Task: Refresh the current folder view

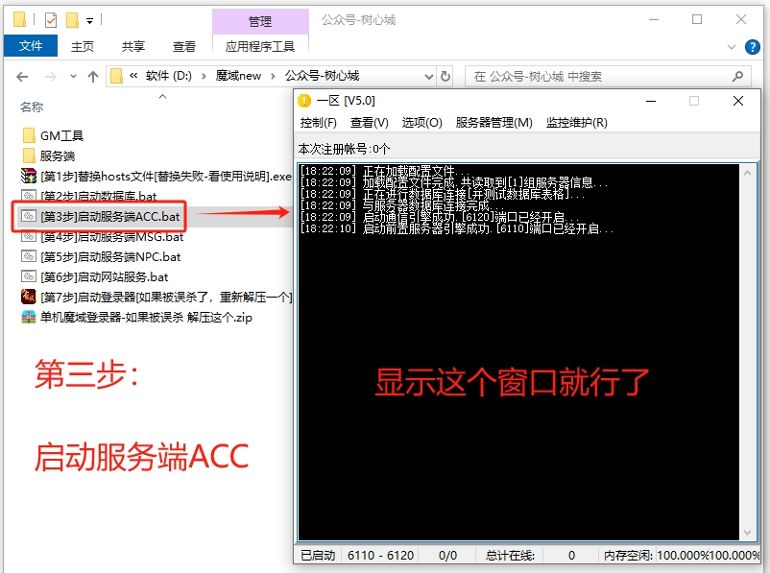Action: 445,77
